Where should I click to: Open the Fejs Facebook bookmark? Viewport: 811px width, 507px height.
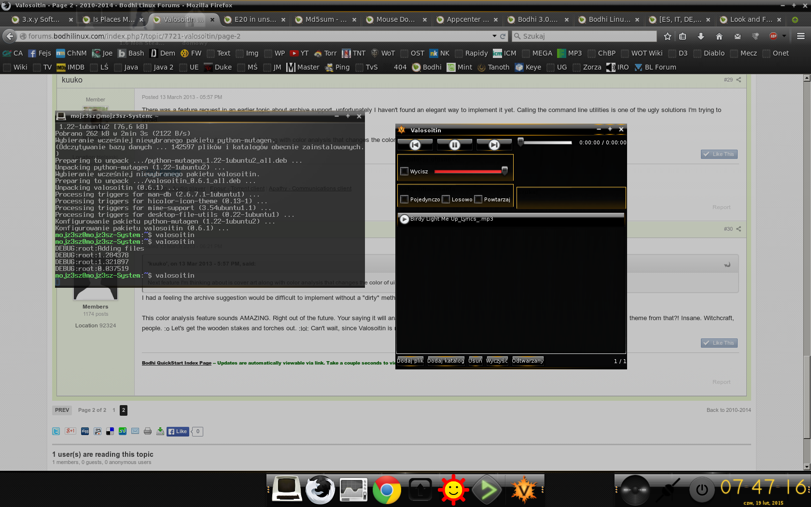40,53
